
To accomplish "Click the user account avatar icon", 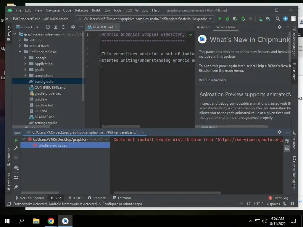I will [x=293, y=19].
